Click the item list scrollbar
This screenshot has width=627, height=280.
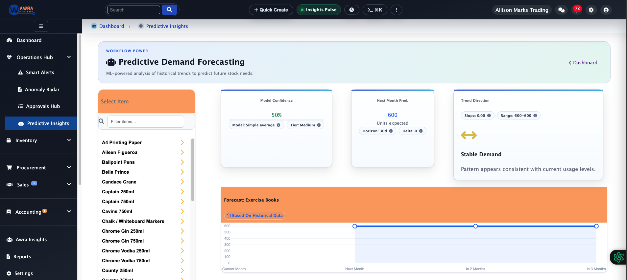193,170
